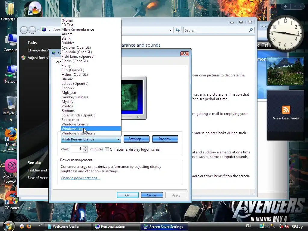Open Taskbar and Start Menu link
The width and height of the screenshot is (308, 231).
pyautogui.click(x=38, y=170)
